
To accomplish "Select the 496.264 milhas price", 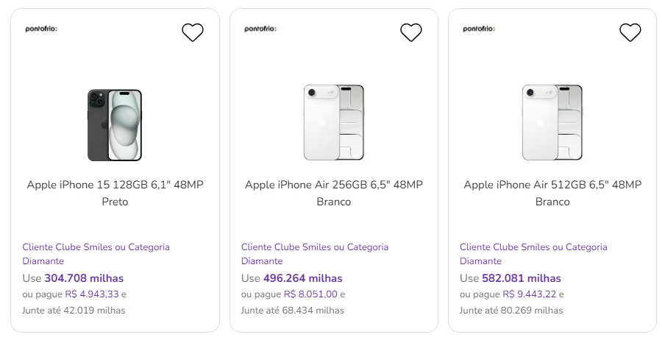I will (x=302, y=278).
